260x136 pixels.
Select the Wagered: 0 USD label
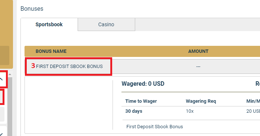(143, 84)
